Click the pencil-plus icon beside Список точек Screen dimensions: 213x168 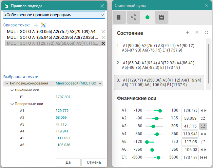[43, 25]
